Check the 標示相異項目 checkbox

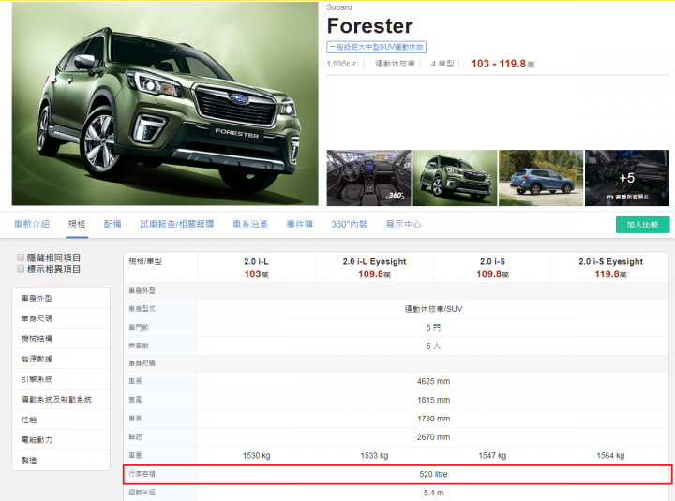pos(21,269)
